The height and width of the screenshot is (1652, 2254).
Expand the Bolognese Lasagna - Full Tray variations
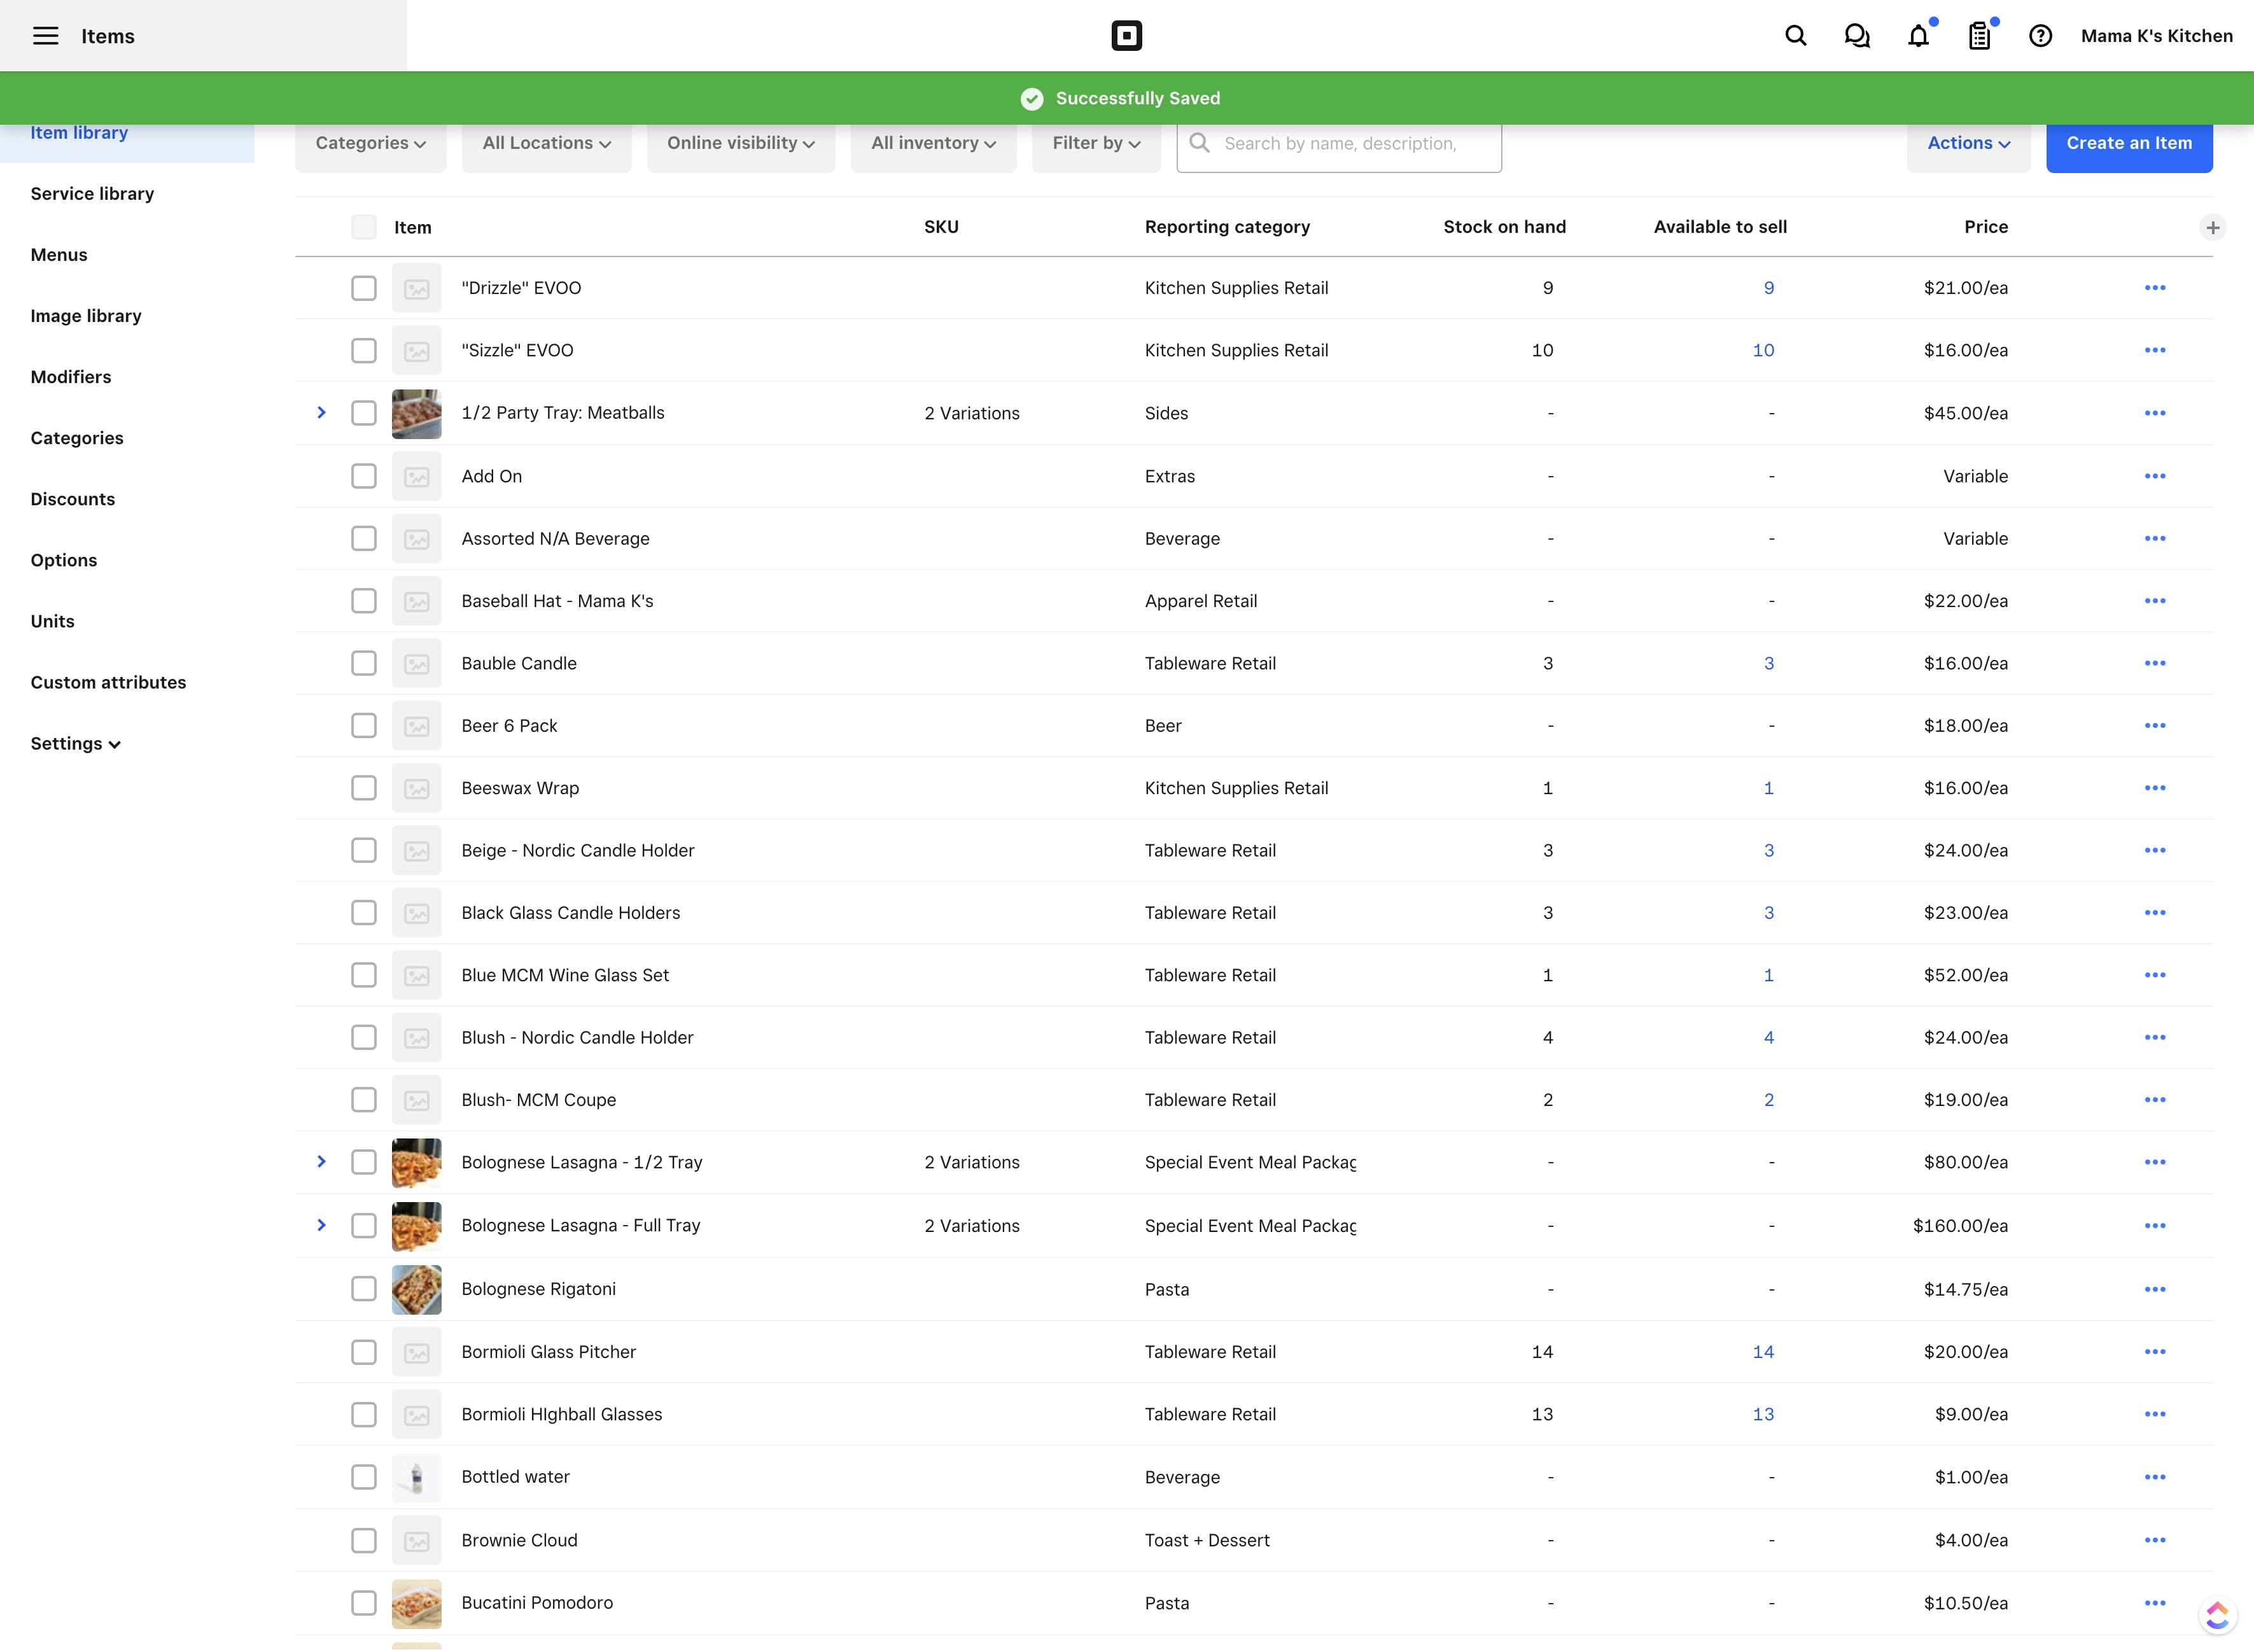(x=321, y=1225)
